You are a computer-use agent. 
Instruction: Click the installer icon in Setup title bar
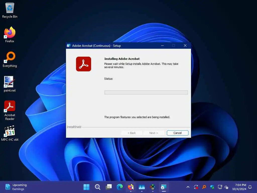(69, 46)
